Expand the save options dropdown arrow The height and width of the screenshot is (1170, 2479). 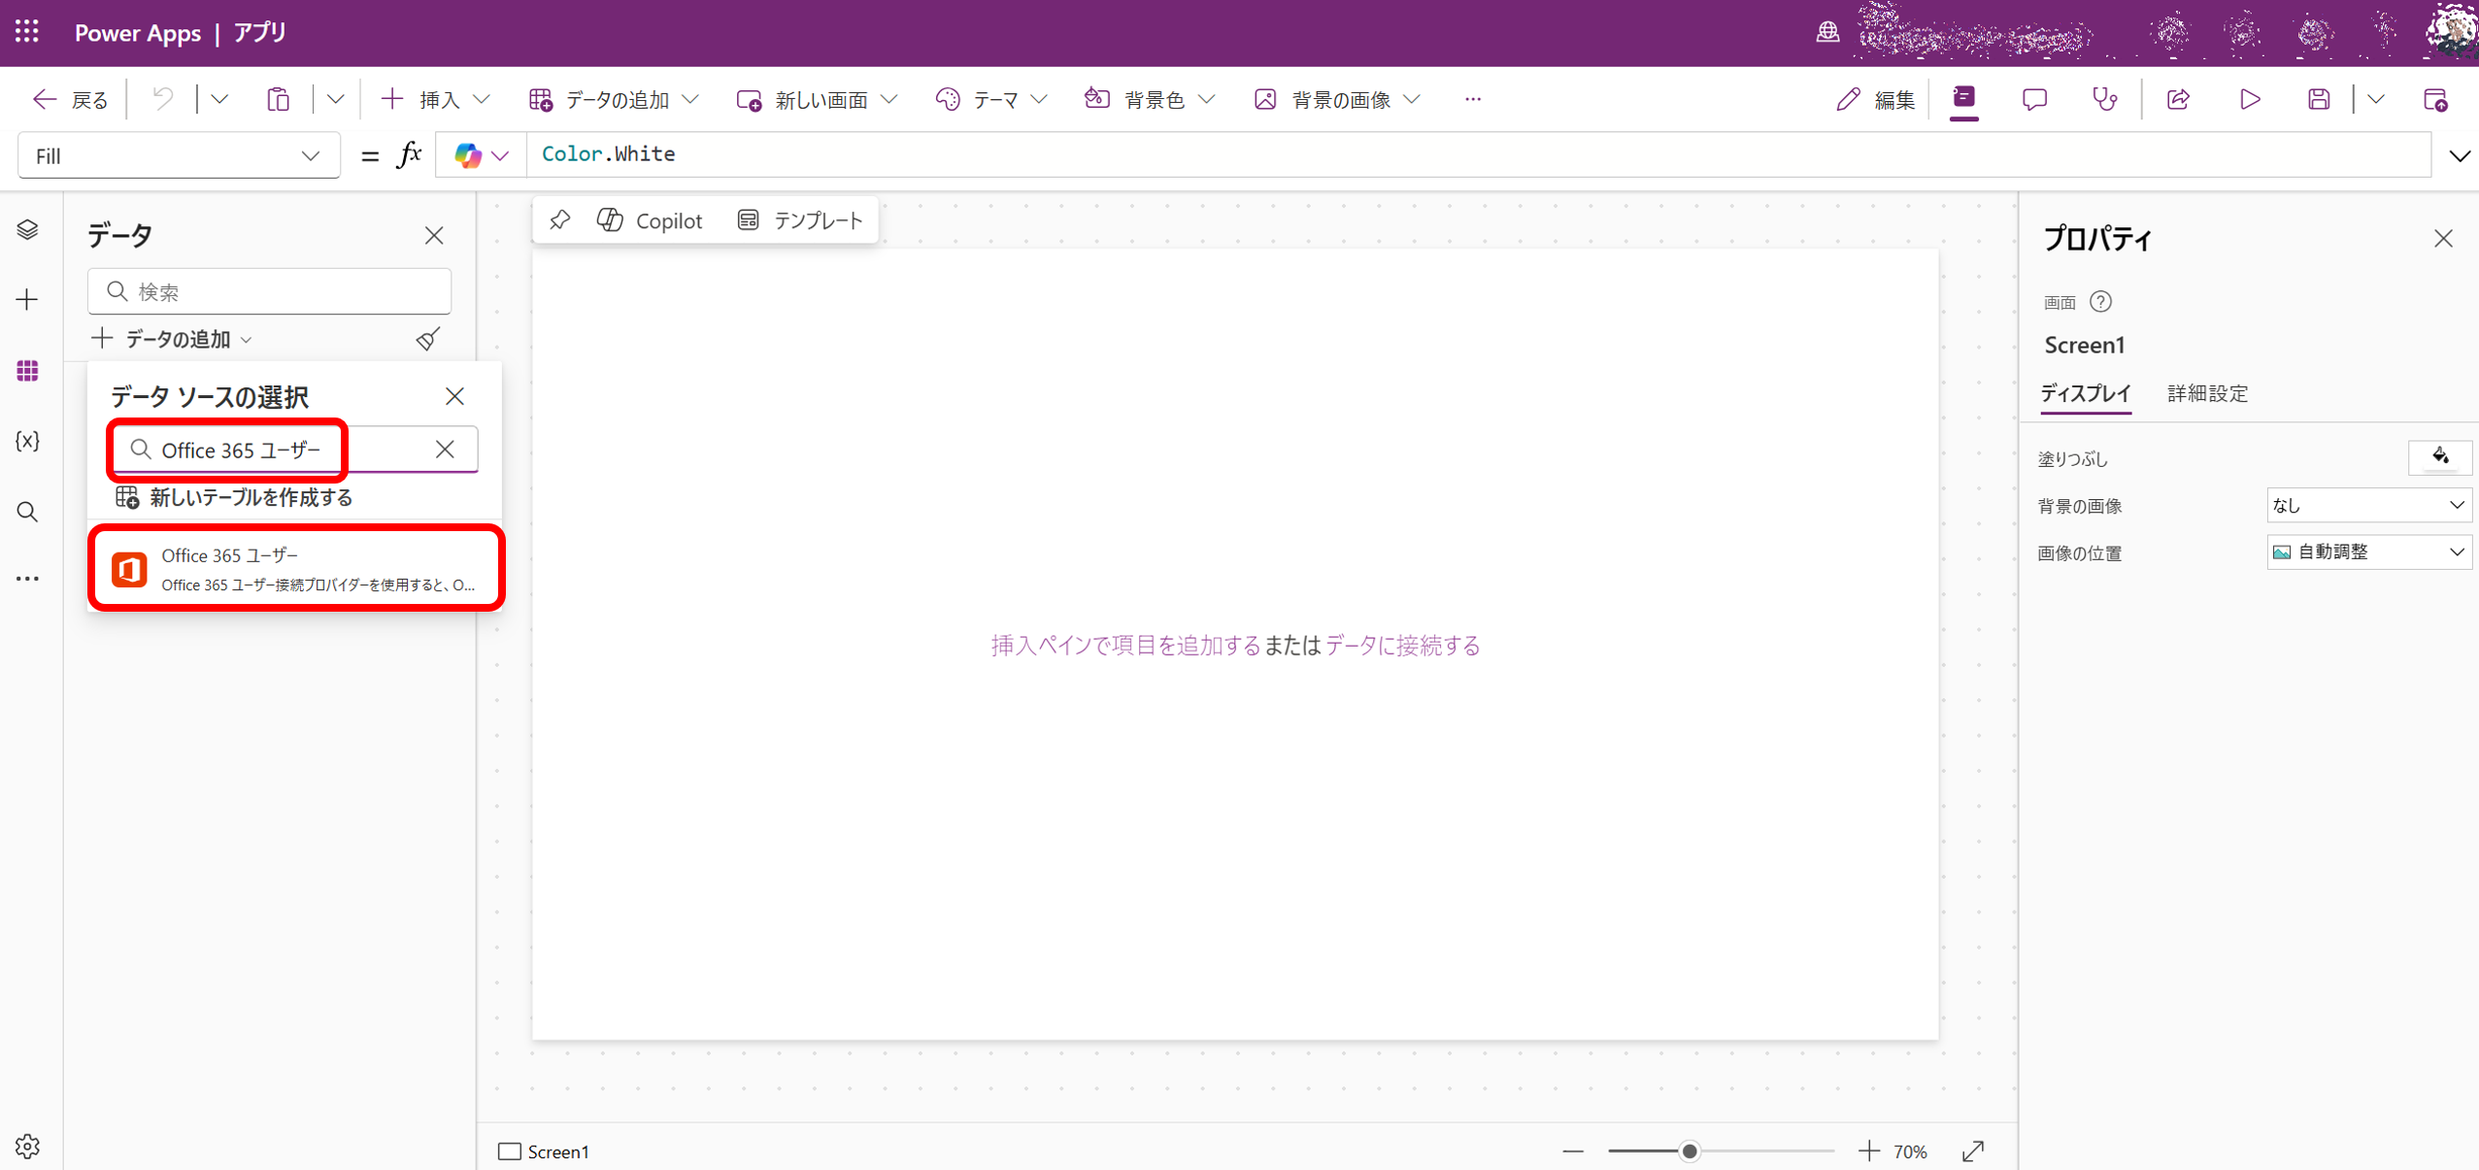[2376, 99]
